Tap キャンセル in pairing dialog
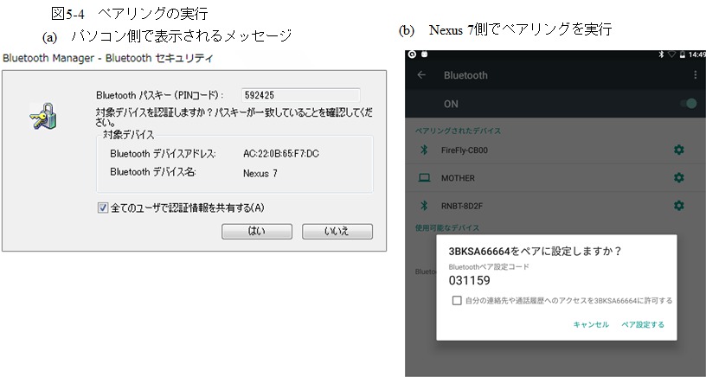 (x=591, y=324)
